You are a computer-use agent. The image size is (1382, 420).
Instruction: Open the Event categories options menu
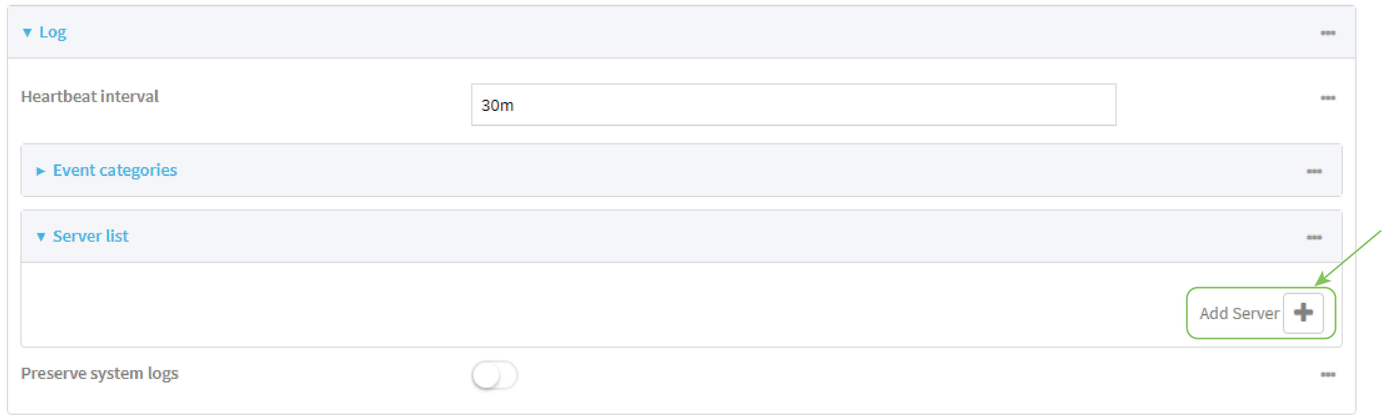(x=1313, y=172)
